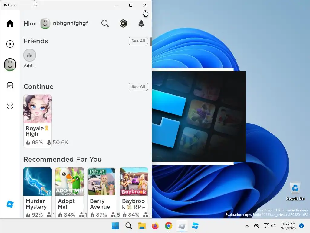This screenshot has height=233, width=310.
Task: Click Royale High 88% rating
Action: [35, 142]
